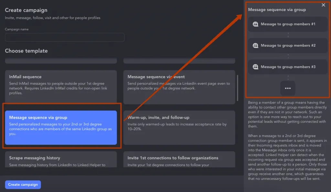Click the Create campaign page heading
This screenshot has height=192, width=331.
[26, 10]
